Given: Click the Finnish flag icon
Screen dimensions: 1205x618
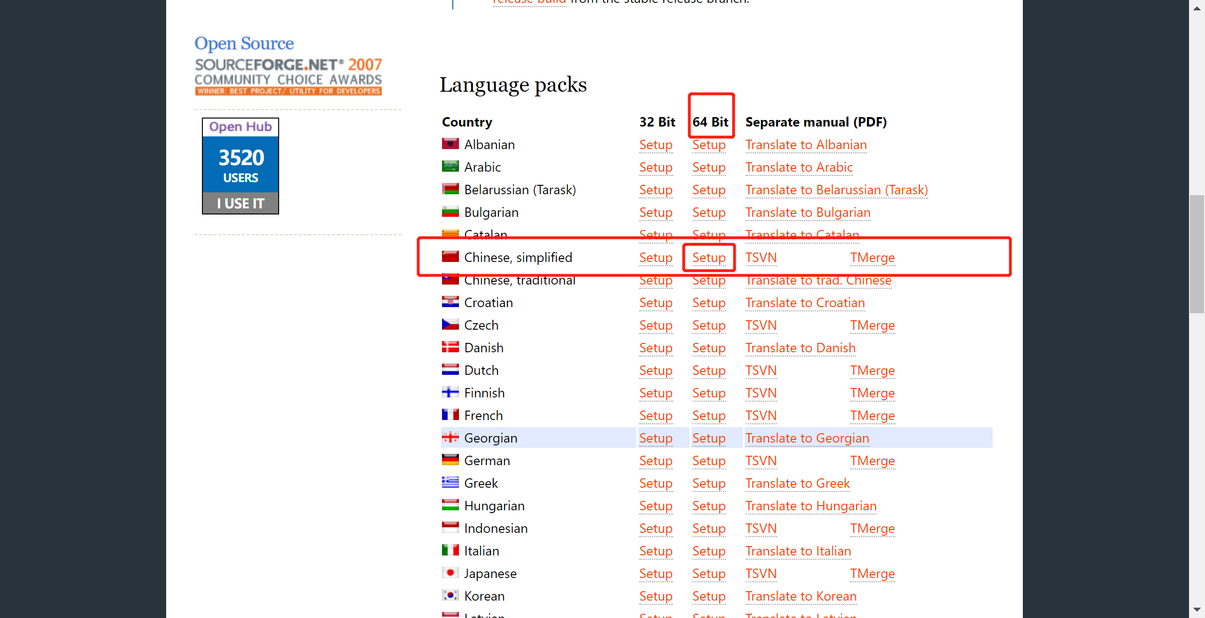Looking at the screenshot, I should pyautogui.click(x=450, y=392).
